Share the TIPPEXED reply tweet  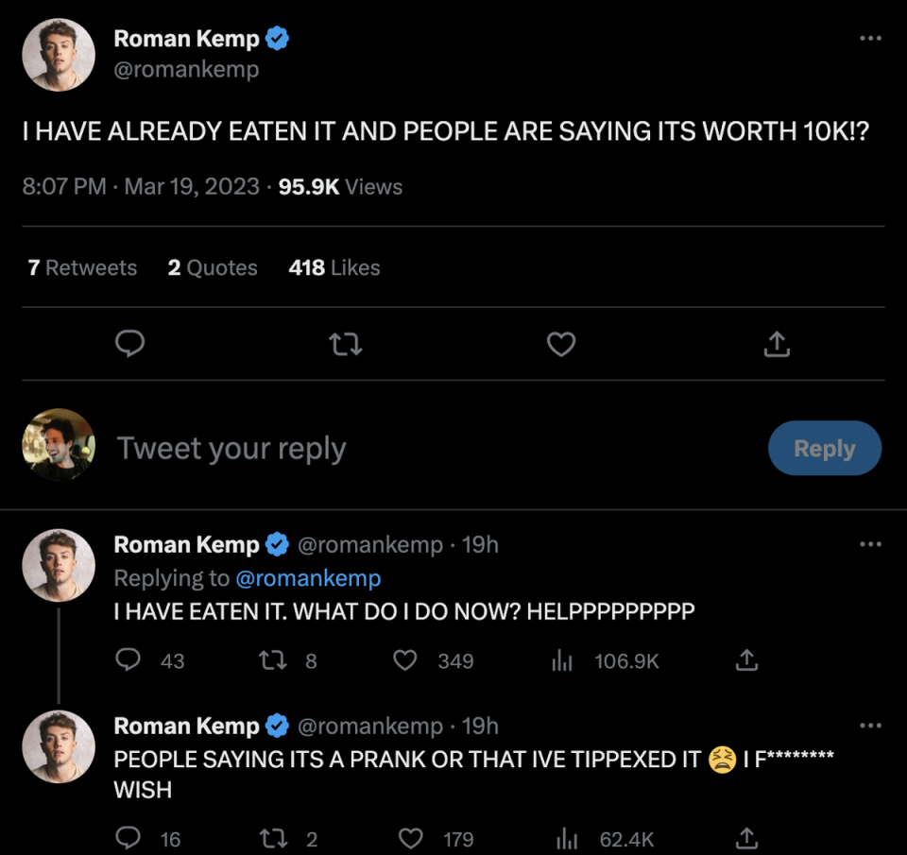tap(746, 839)
